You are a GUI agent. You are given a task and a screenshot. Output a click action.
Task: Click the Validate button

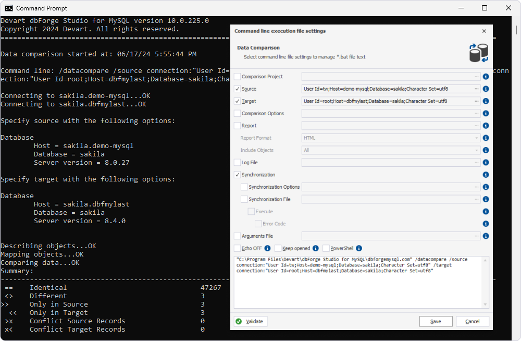click(x=250, y=321)
